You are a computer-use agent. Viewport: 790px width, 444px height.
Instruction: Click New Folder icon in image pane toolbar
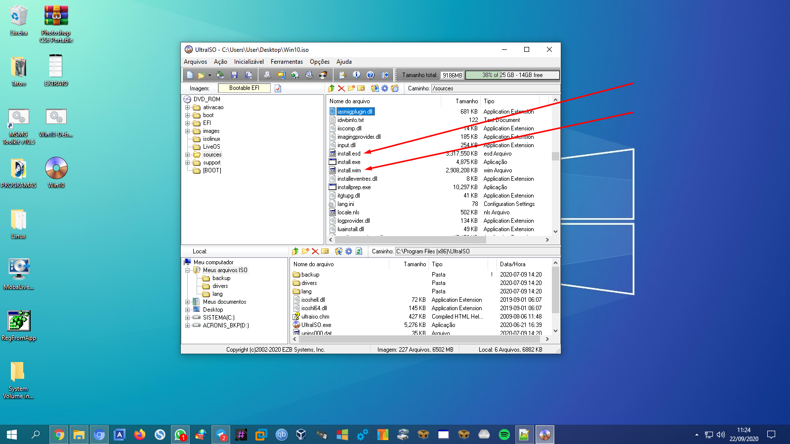[x=351, y=88]
